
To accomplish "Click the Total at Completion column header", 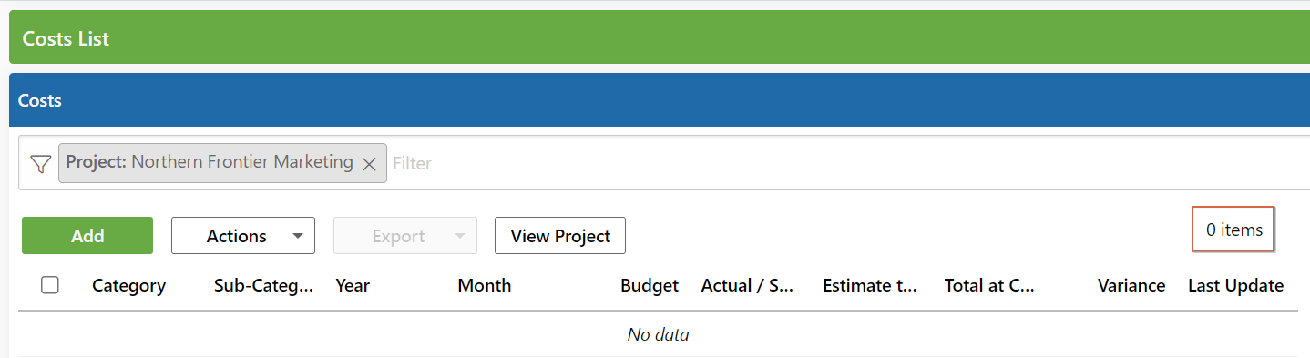I will (x=990, y=285).
